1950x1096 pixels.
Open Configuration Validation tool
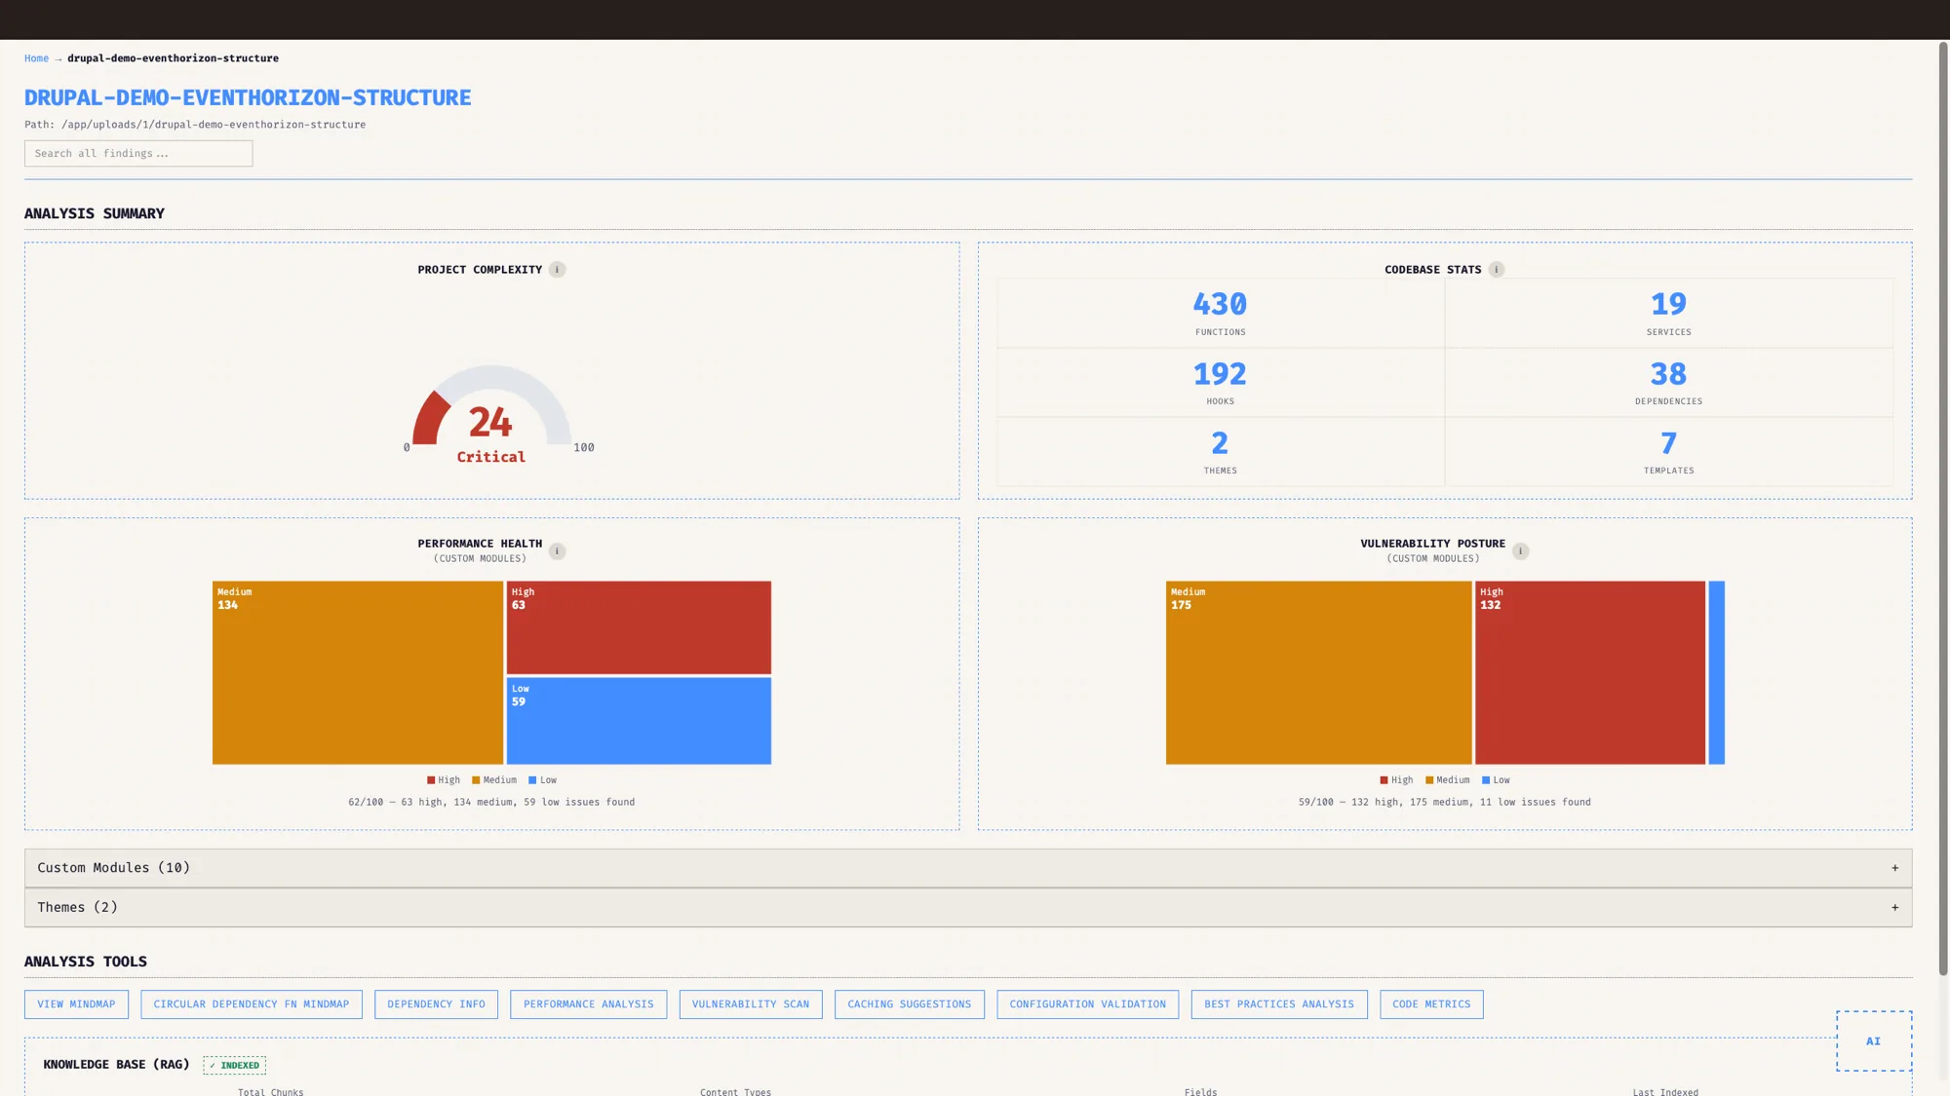[1087, 1004]
